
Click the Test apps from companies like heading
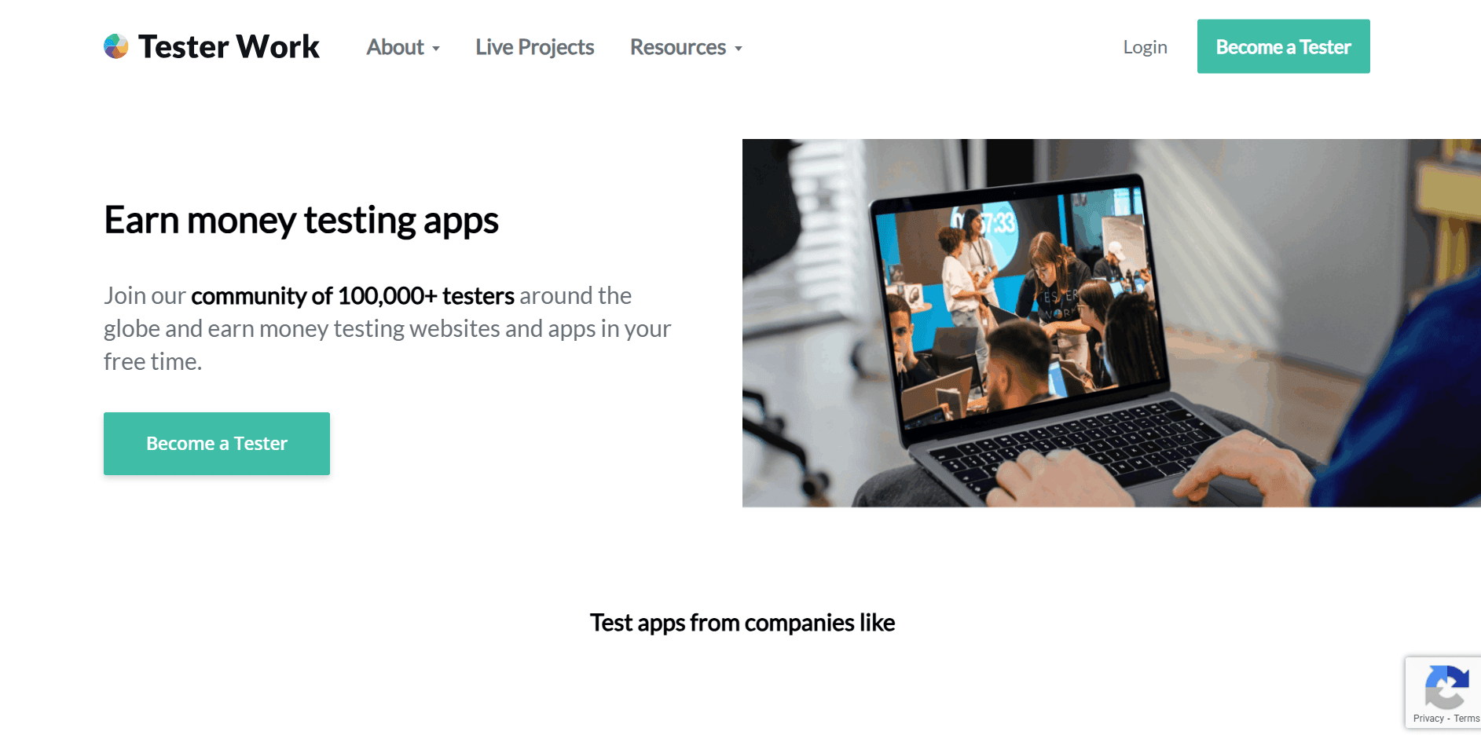[x=742, y=623]
